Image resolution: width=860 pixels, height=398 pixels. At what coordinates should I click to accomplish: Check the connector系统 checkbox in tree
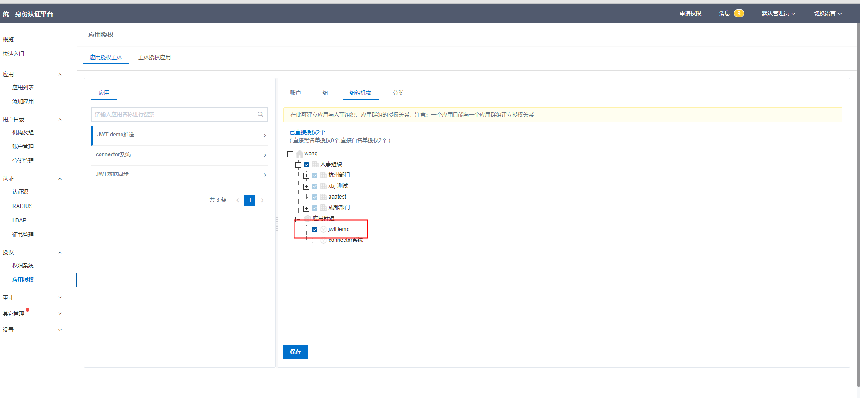pos(315,241)
